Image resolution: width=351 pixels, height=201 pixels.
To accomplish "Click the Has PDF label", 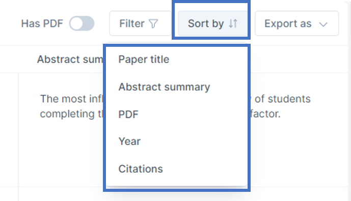I will (42, 24).
